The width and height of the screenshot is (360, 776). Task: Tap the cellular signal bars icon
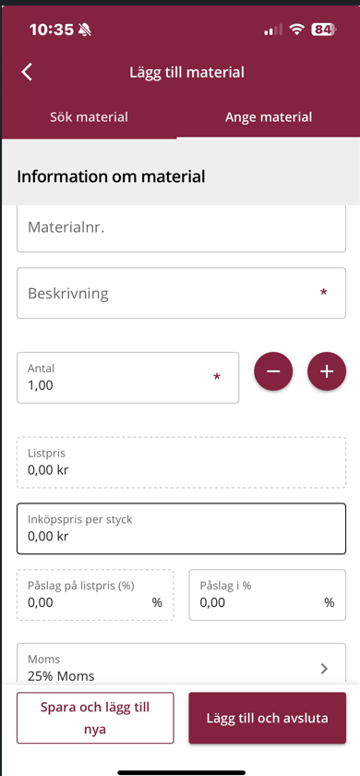273,30
